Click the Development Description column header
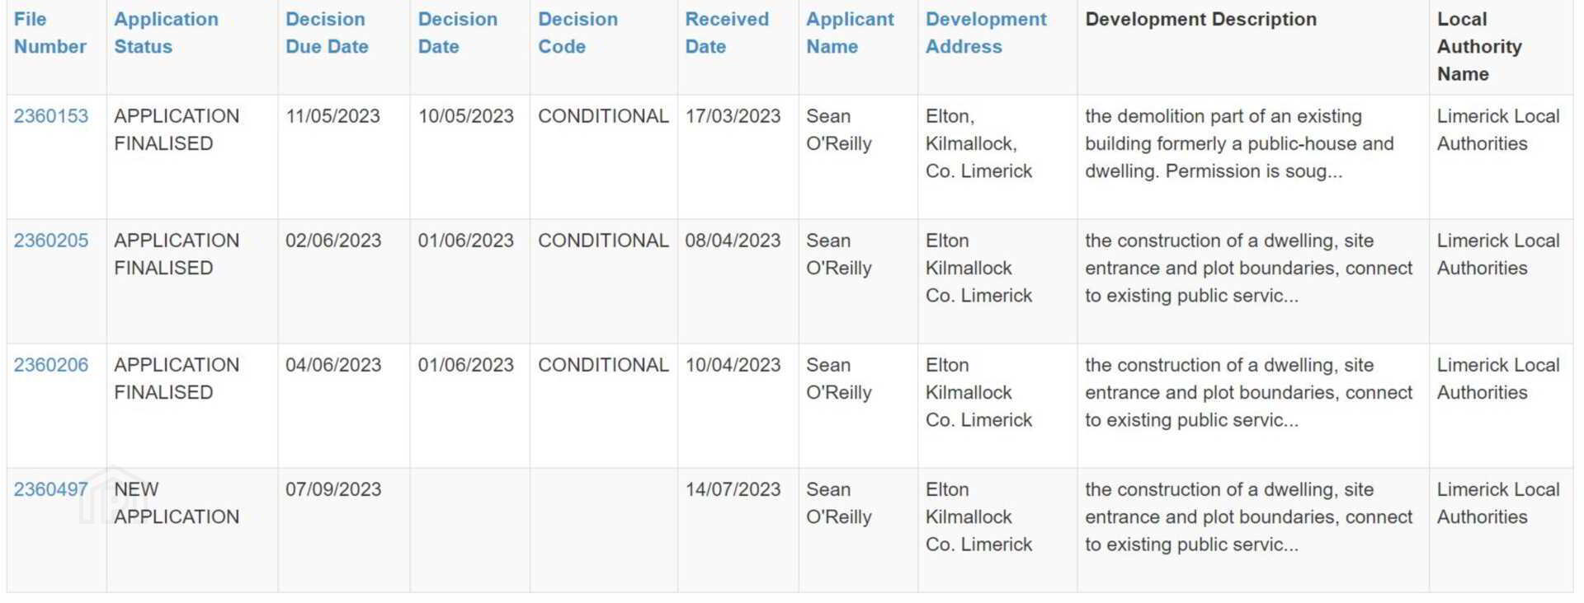 coord(1200,20)
